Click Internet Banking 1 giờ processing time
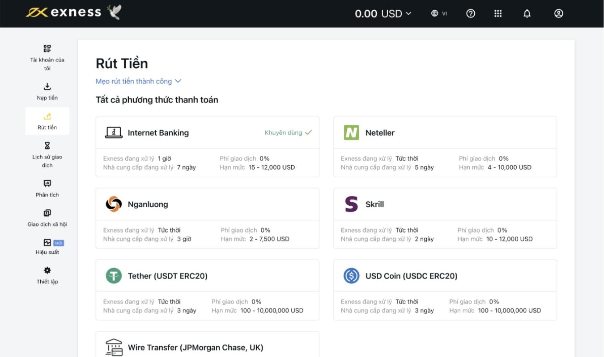 (164, 158)
